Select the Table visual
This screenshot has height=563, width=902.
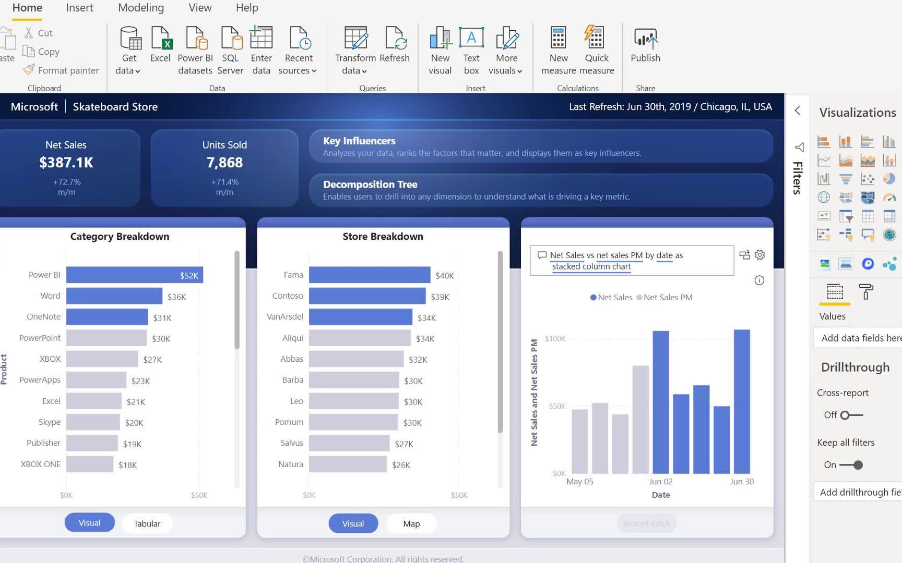(868, 216)
